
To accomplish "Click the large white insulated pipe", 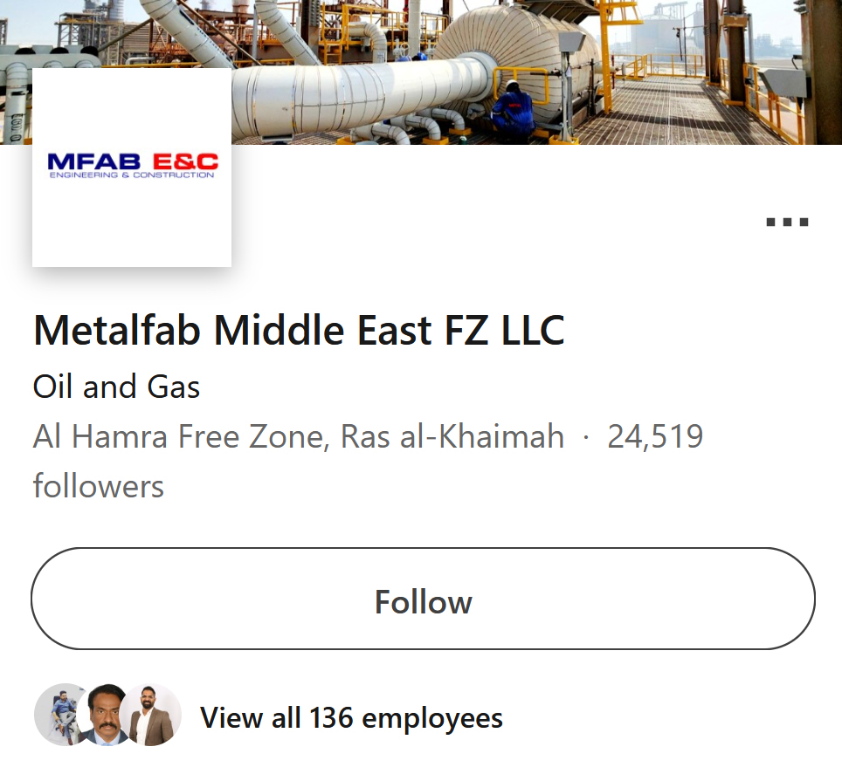I will click(349, 96).
